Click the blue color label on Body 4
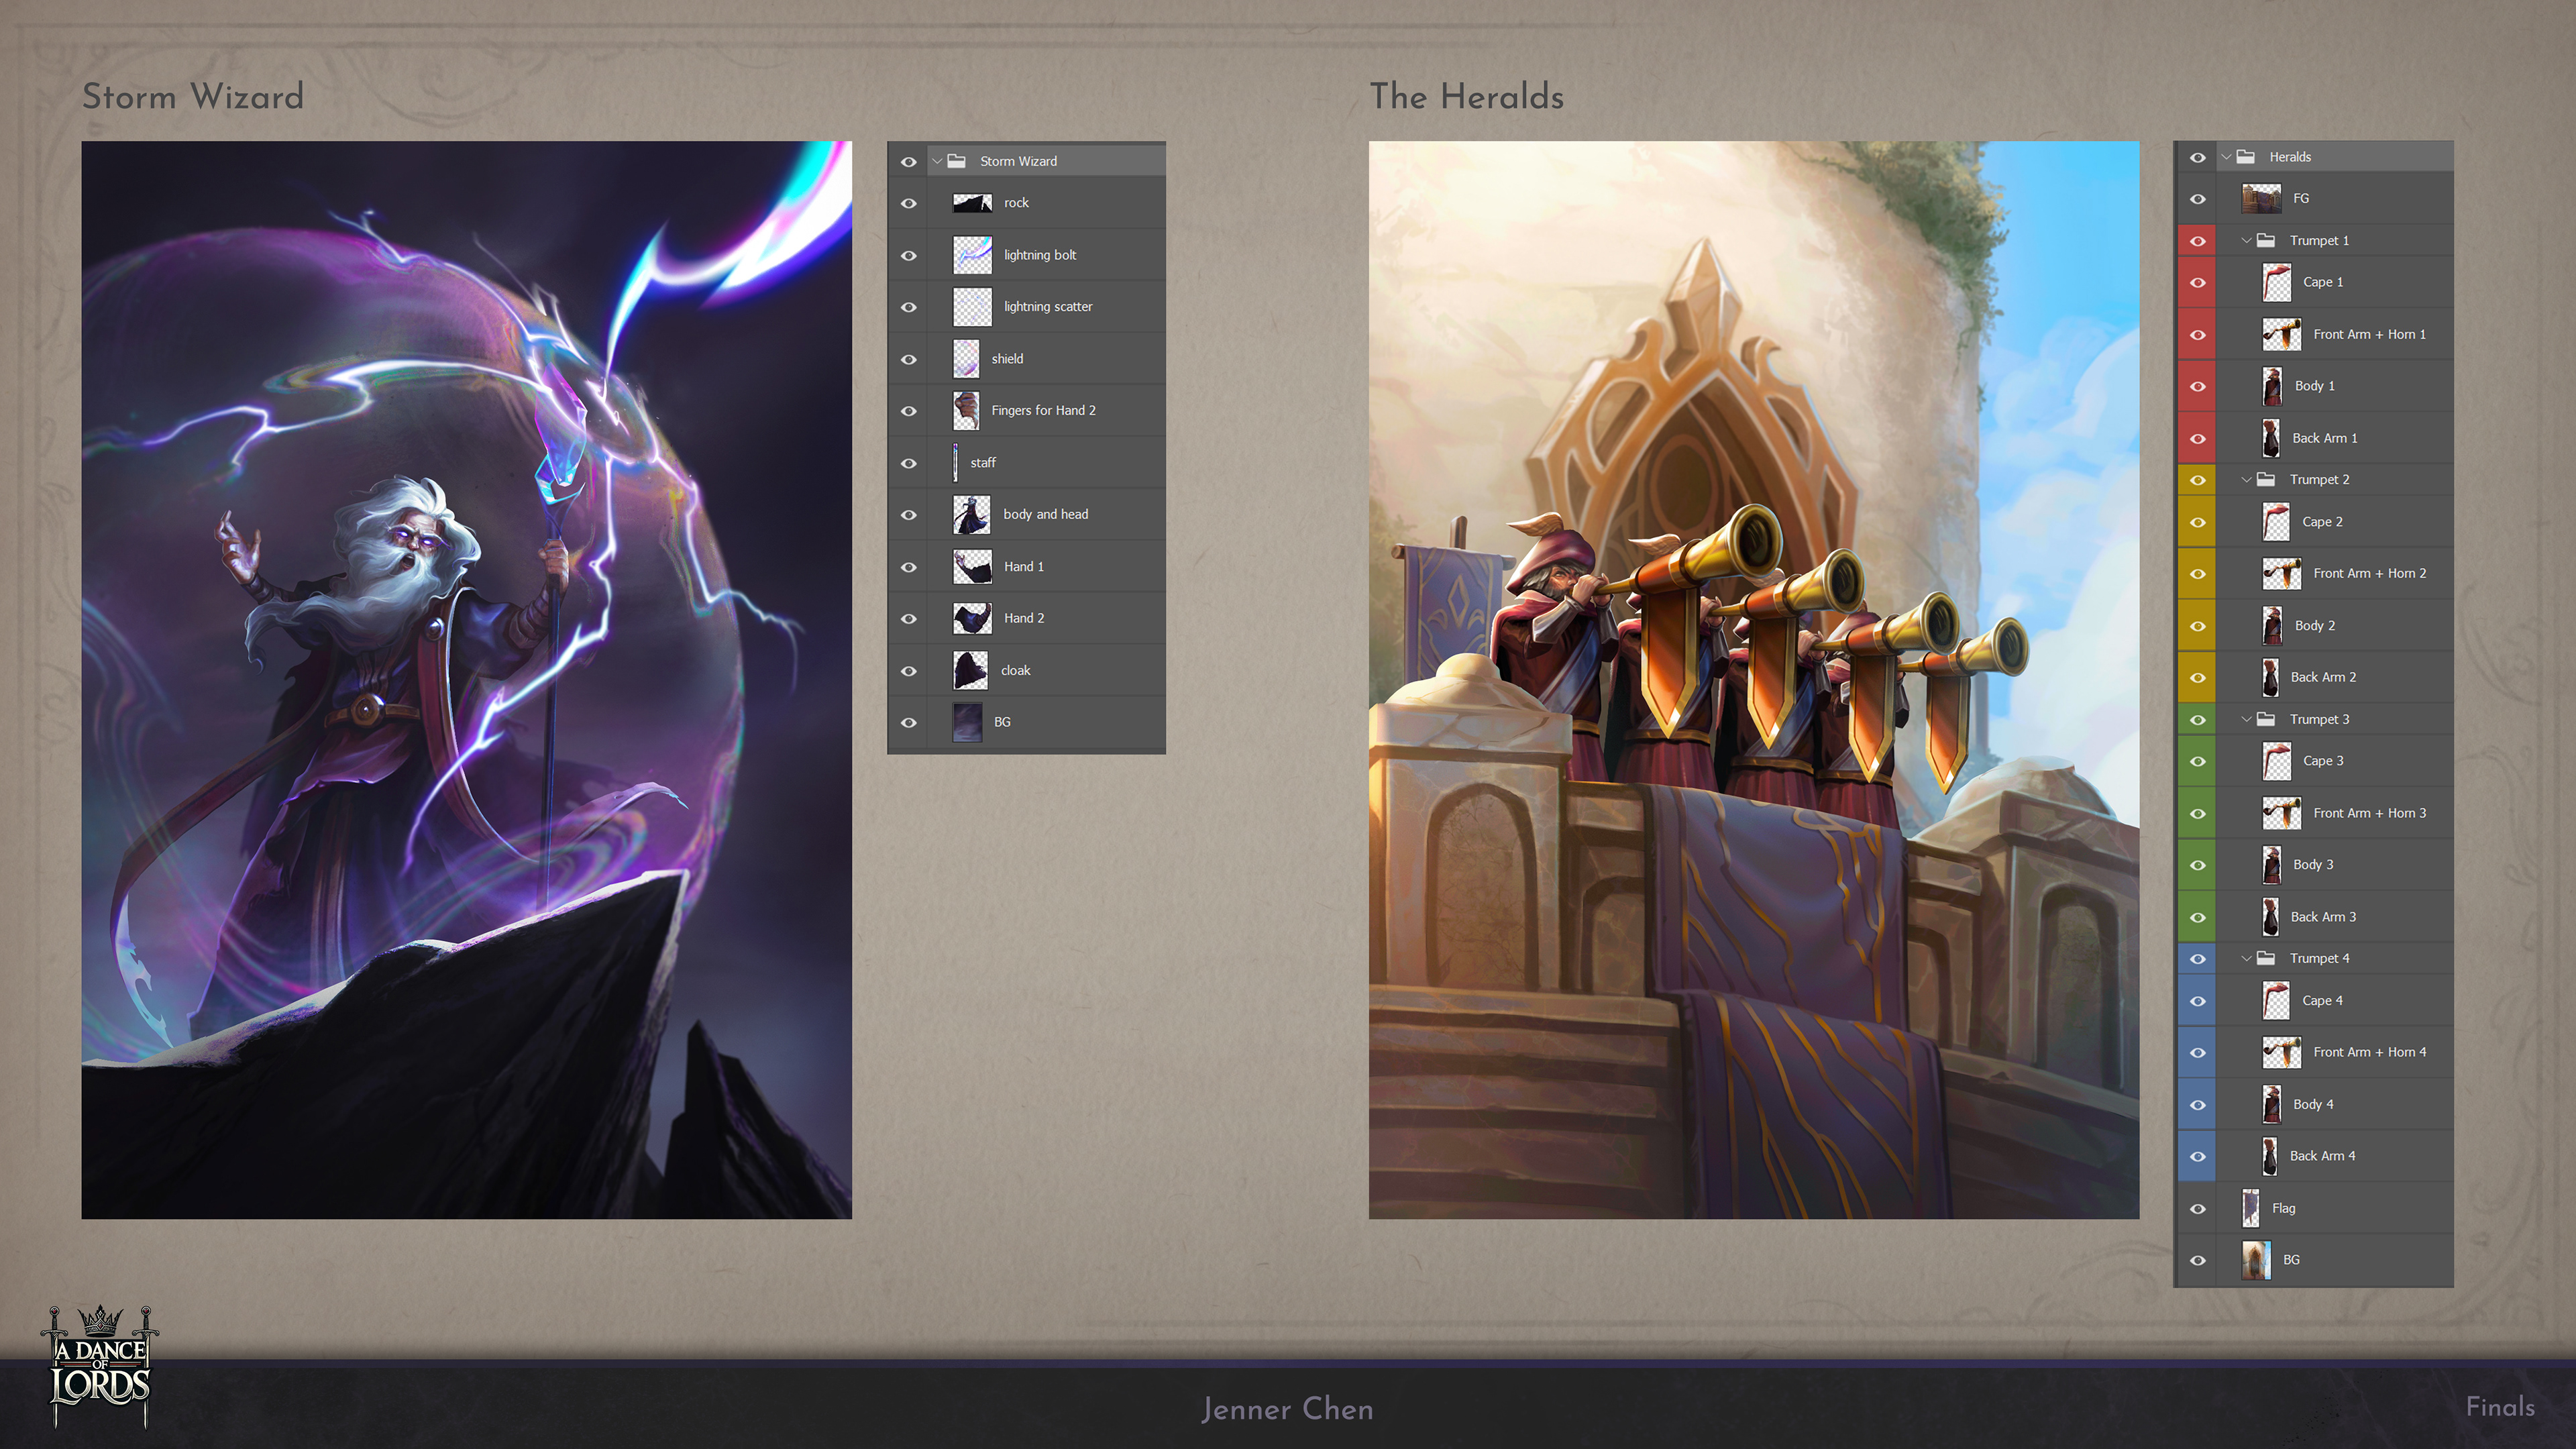This screenshot has width=2576, height=1449. (x=2197, y=1104)
